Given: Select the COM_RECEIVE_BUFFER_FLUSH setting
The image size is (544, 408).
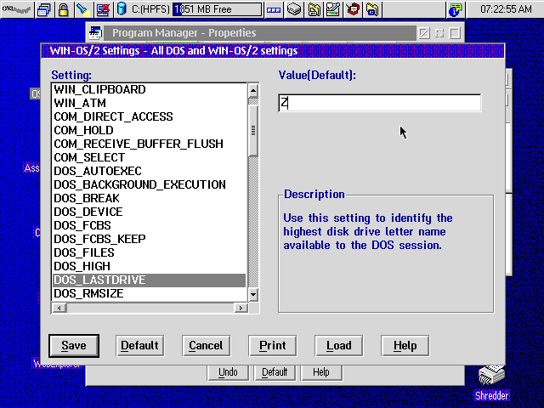Looking at the screenshot, I should 150,144.
